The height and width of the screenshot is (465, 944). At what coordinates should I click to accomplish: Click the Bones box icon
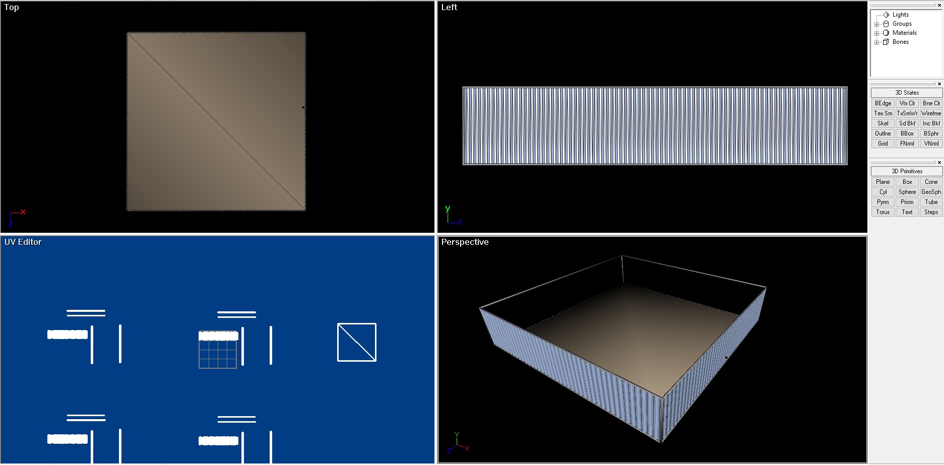(886, 42)
